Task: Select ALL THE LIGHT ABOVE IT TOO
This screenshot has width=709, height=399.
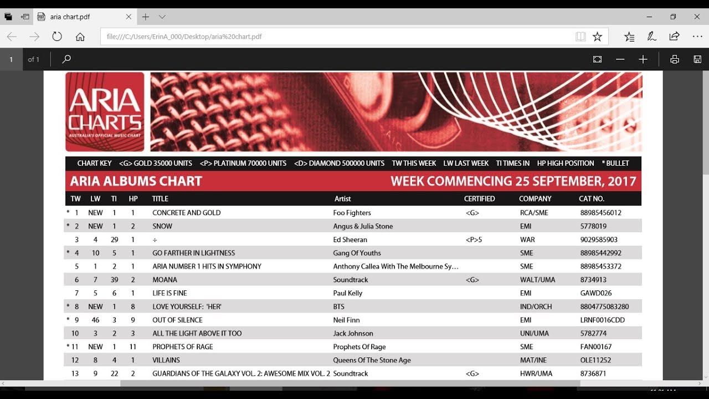Action: 197,333
